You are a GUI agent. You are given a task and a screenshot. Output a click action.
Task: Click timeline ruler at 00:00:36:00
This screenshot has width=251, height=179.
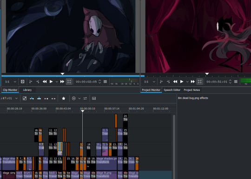39,109
